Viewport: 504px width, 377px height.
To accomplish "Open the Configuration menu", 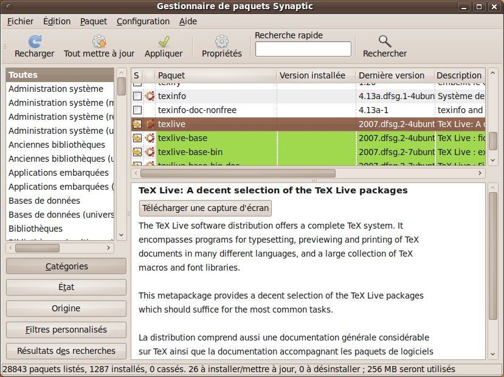I will point(143,21).
